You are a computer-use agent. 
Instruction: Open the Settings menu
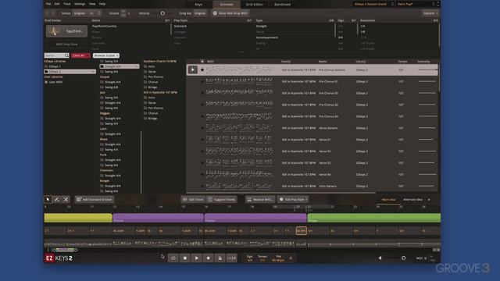click(x=80, y=4)
